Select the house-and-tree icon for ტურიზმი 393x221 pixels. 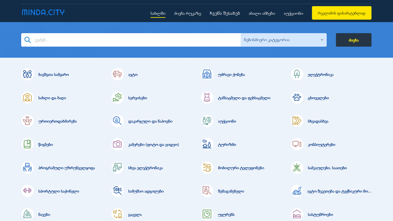click(207, 144)
